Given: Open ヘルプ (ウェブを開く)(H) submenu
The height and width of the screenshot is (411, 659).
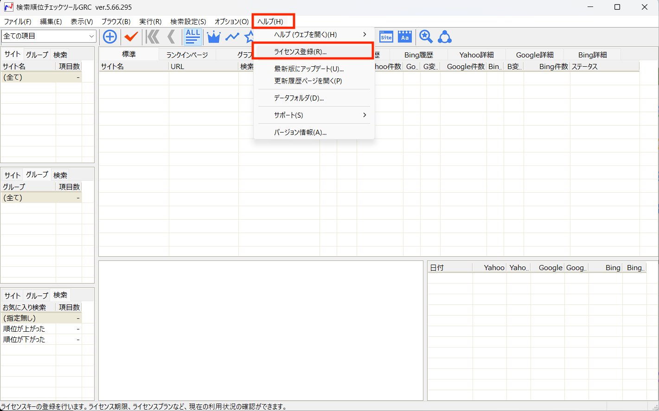Looking at the screenshot, I should (314, 34).
